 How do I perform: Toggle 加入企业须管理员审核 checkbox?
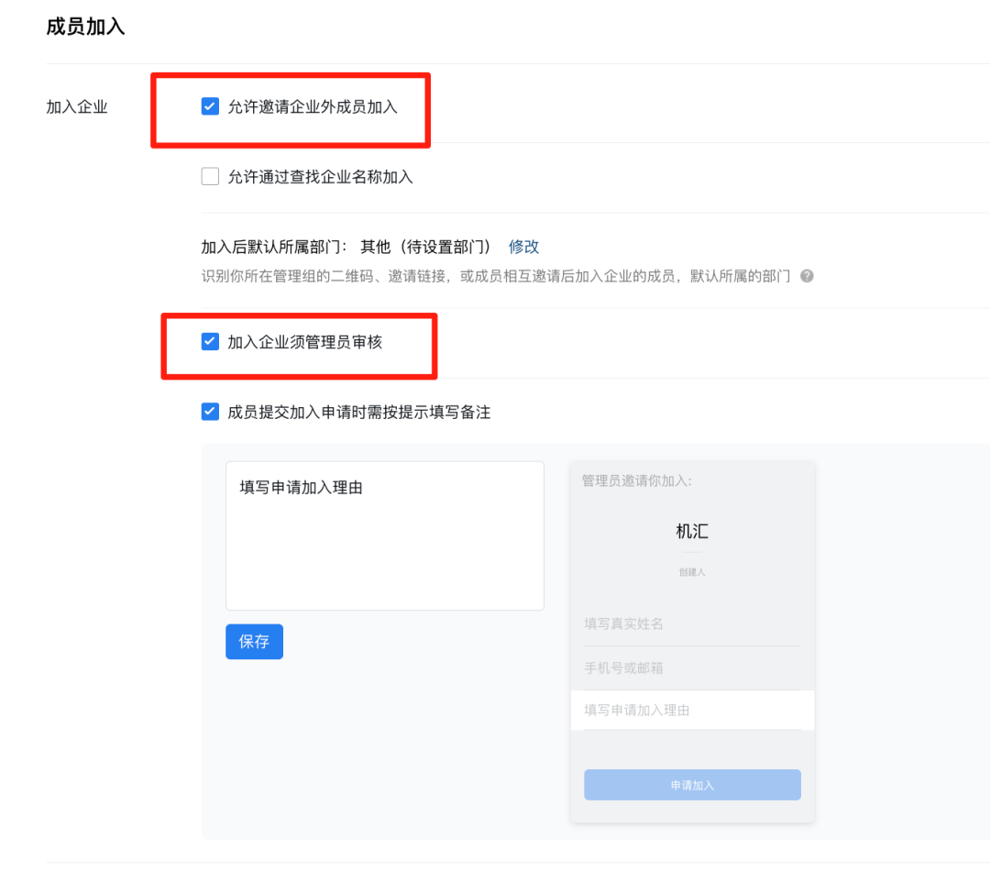210,342
